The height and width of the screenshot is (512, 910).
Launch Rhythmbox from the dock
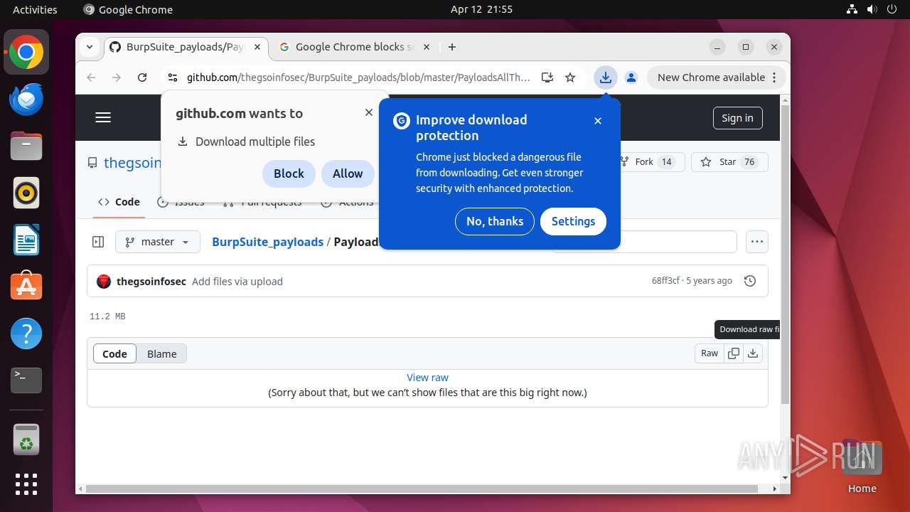pyautogui.click(x=26, y=193)
